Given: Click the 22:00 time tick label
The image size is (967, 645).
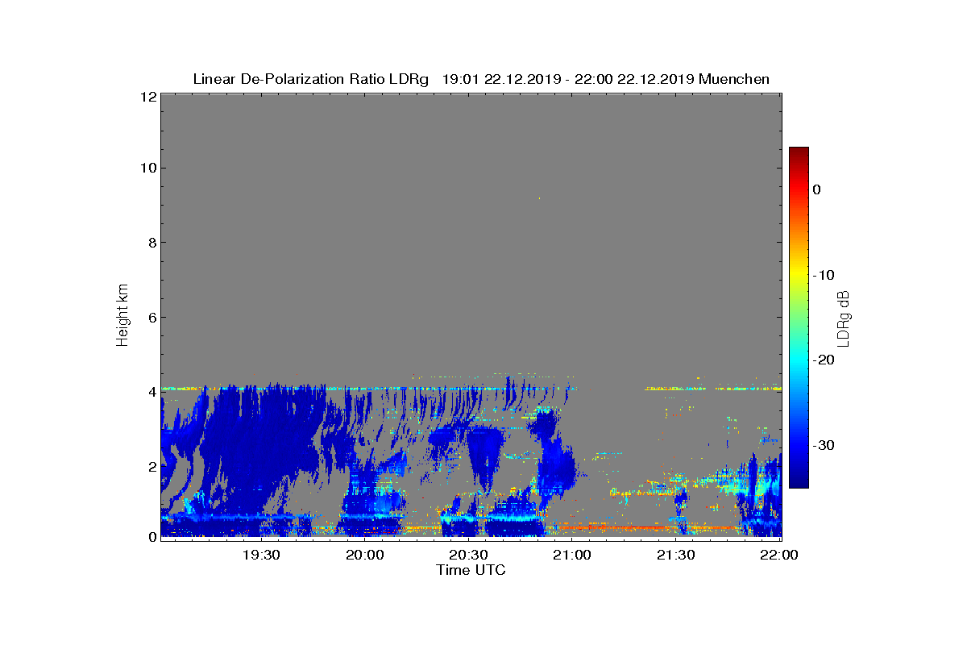Looking at the screenshot, I should pyautogui.click(x=779, y=555).
